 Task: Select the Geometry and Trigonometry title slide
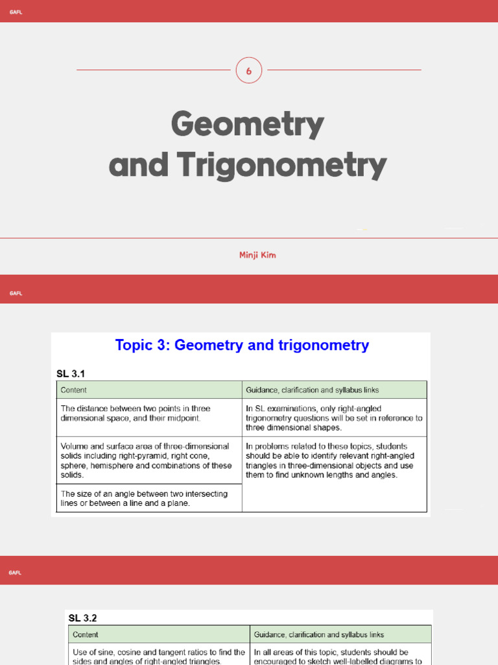(x=249, y=137)
